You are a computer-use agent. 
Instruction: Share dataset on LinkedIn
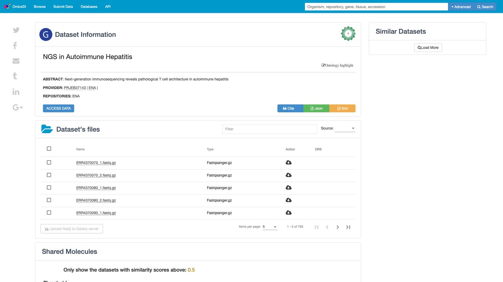pyautogui.click(x=16, y=92)
